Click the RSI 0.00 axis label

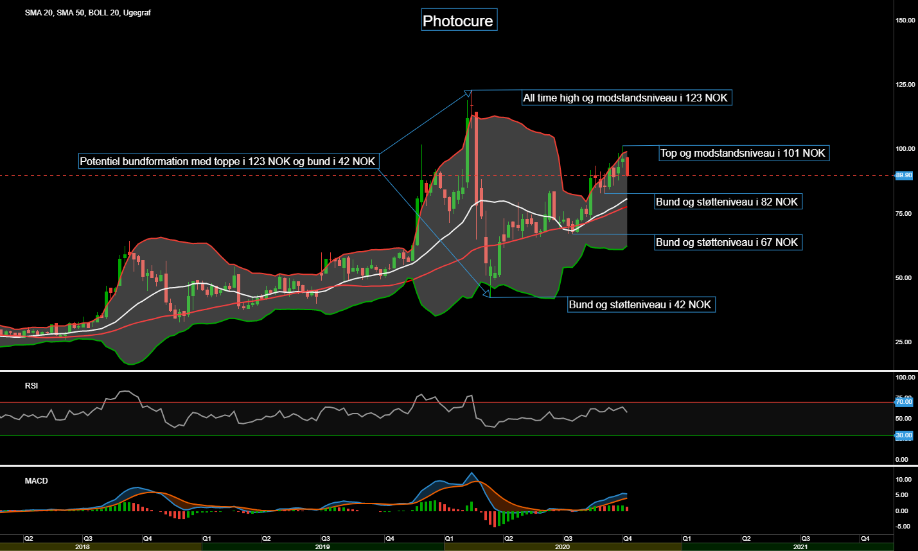tap(902, 460)
